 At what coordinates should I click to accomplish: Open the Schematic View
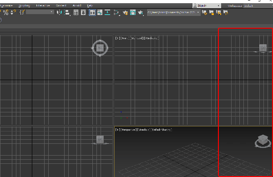click(x=107, y=13)
